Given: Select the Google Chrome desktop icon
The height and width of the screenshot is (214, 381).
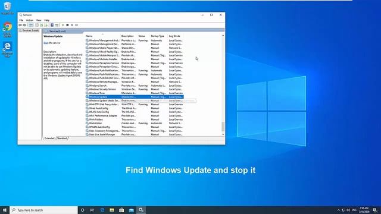Looking at the screenshot, I should click(8, 30).
